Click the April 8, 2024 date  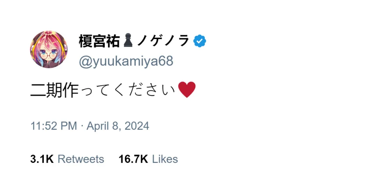tap(118, 126)
